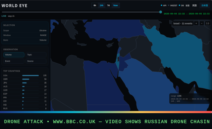Switch to the 7d time window
Viewport: 212px width, 129px height.
tap(108, 6)
